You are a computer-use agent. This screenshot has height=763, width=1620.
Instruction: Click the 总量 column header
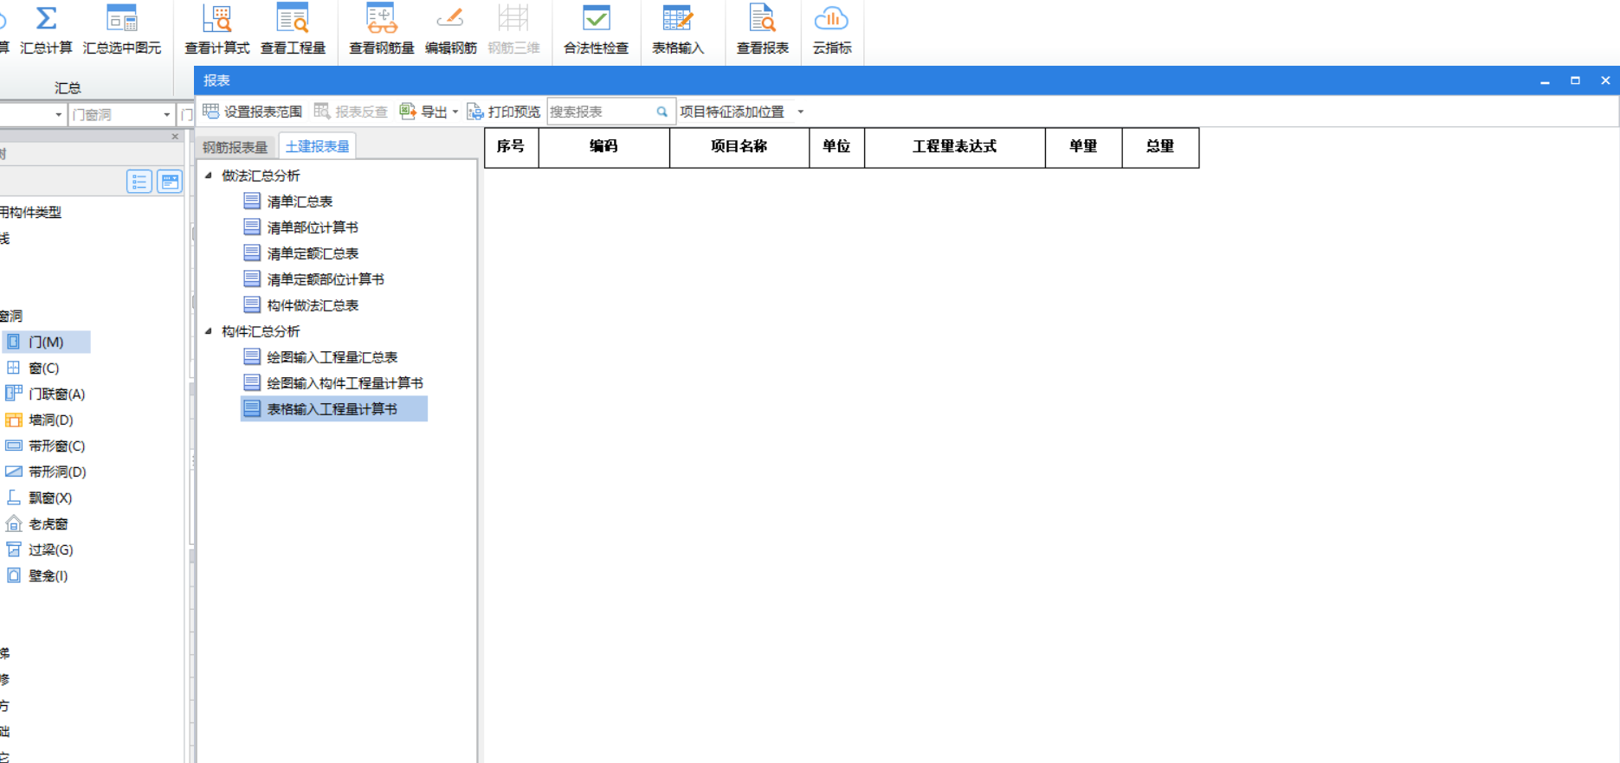point(1160,147)
